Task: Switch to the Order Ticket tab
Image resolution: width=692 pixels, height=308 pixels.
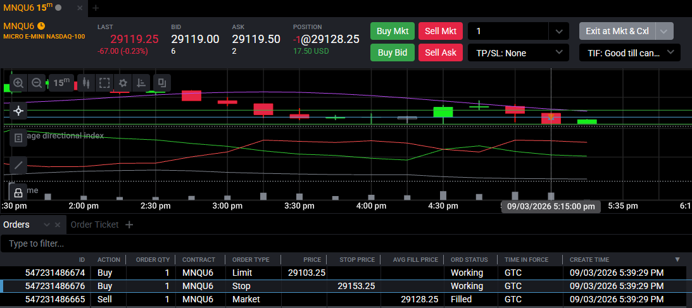Action: [94, 225]
